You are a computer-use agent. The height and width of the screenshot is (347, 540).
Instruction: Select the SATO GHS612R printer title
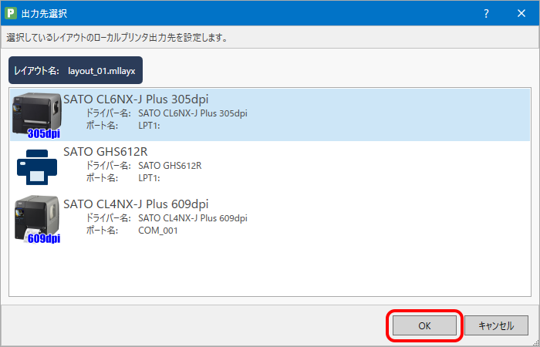[x=106, y=151]
